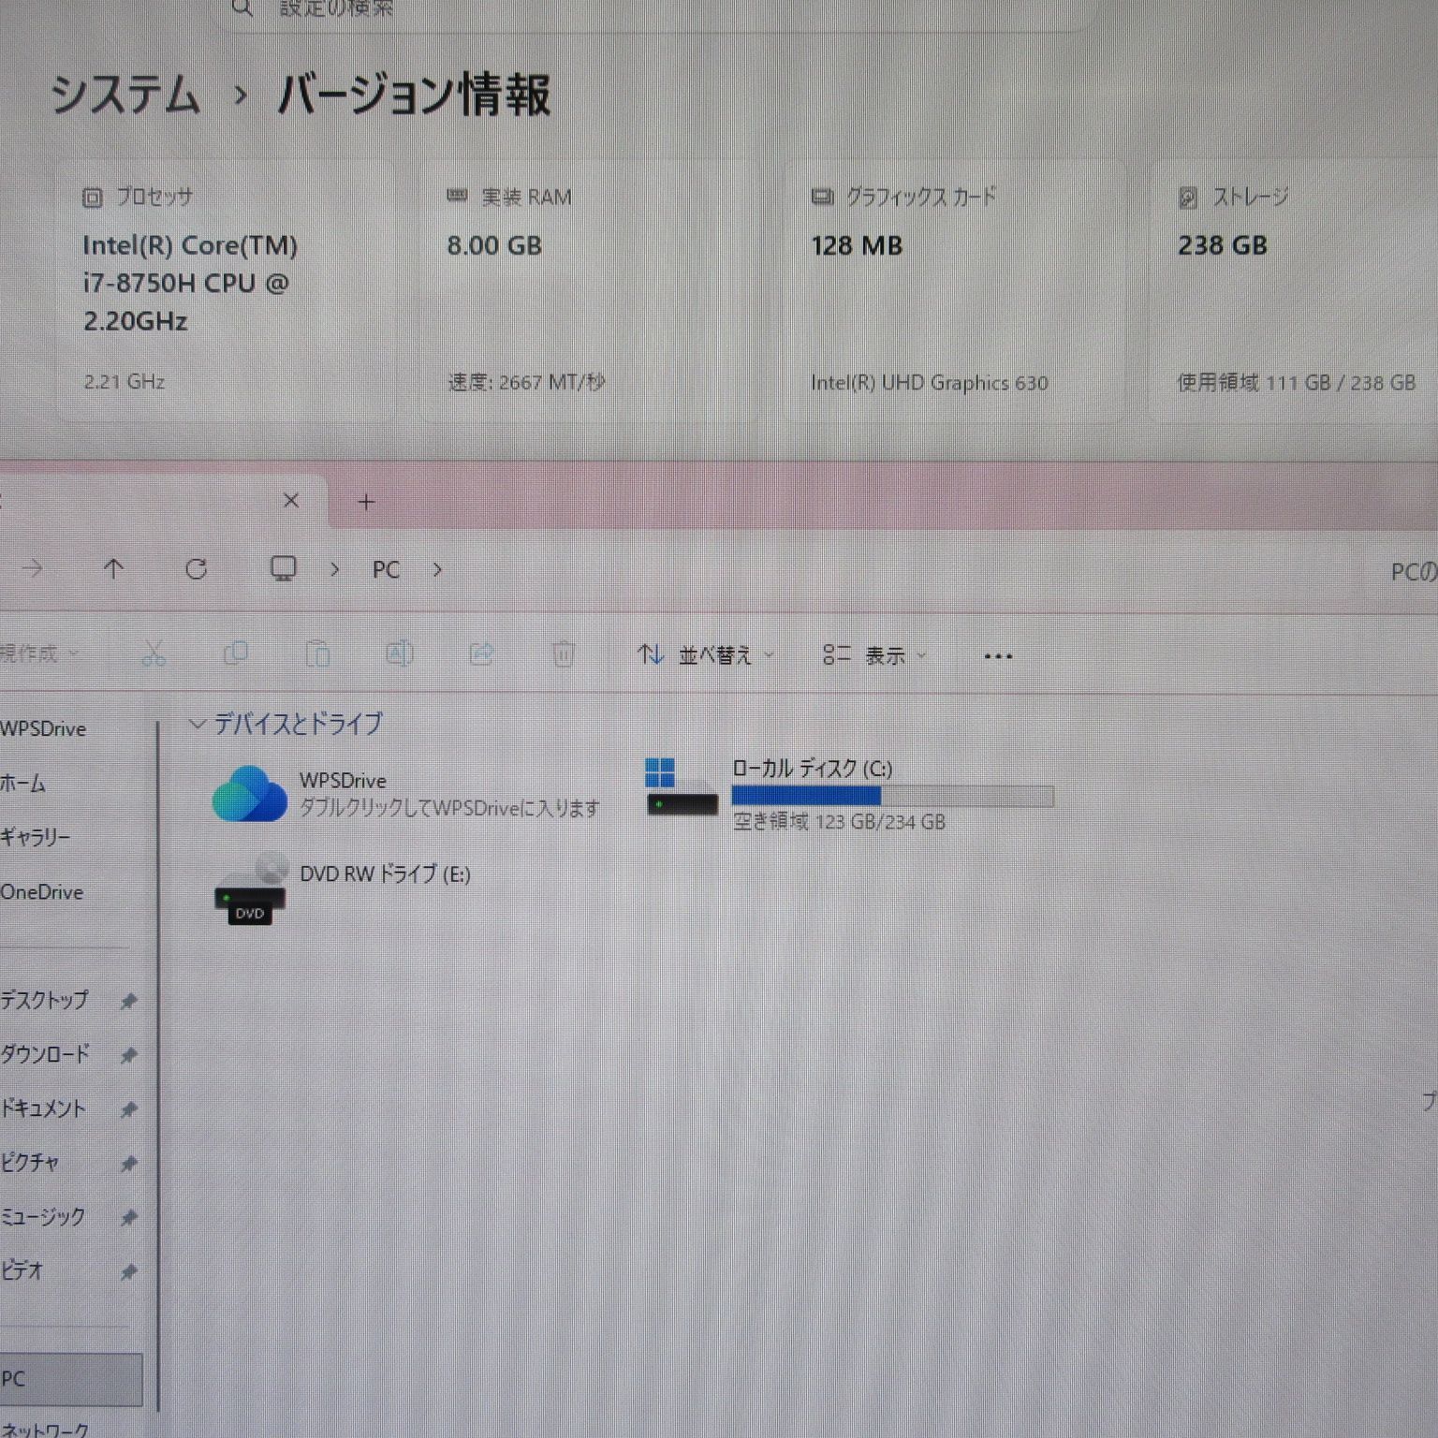
Task: Click the pin icon beside ドキュメント
Action: pos(129,1109)
